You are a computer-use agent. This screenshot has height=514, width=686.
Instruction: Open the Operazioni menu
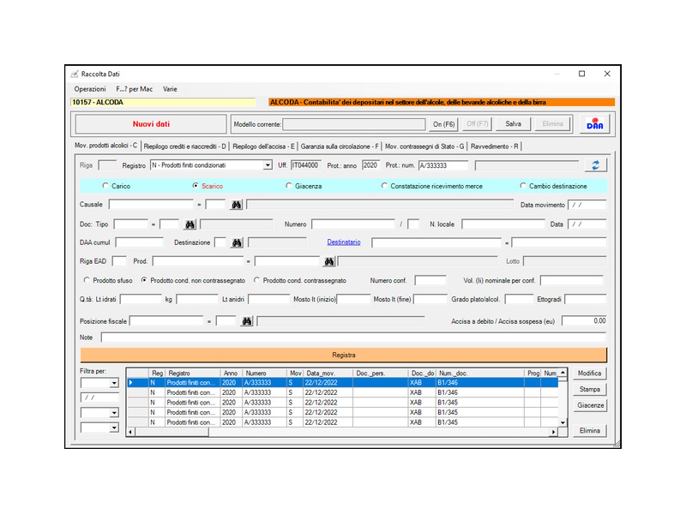point(90,89)
